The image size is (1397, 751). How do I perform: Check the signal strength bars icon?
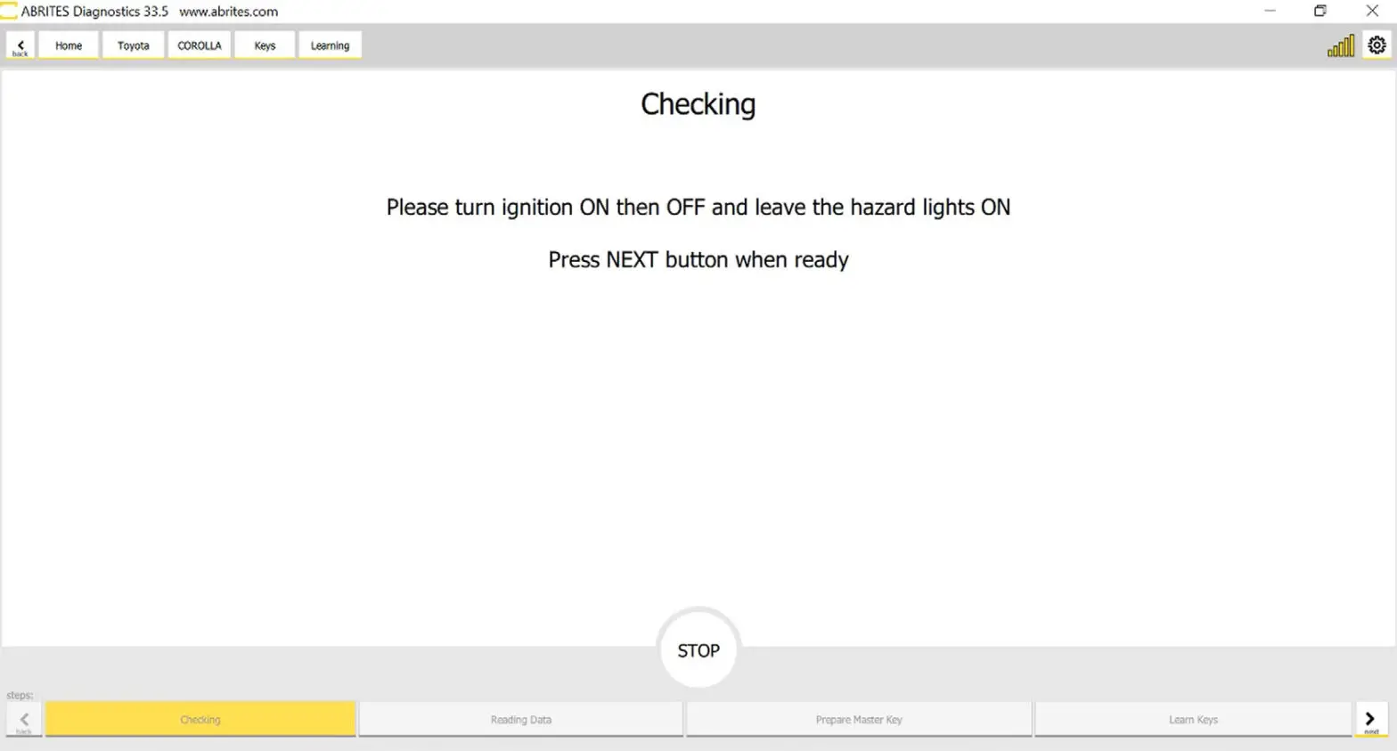[1341, 45]
